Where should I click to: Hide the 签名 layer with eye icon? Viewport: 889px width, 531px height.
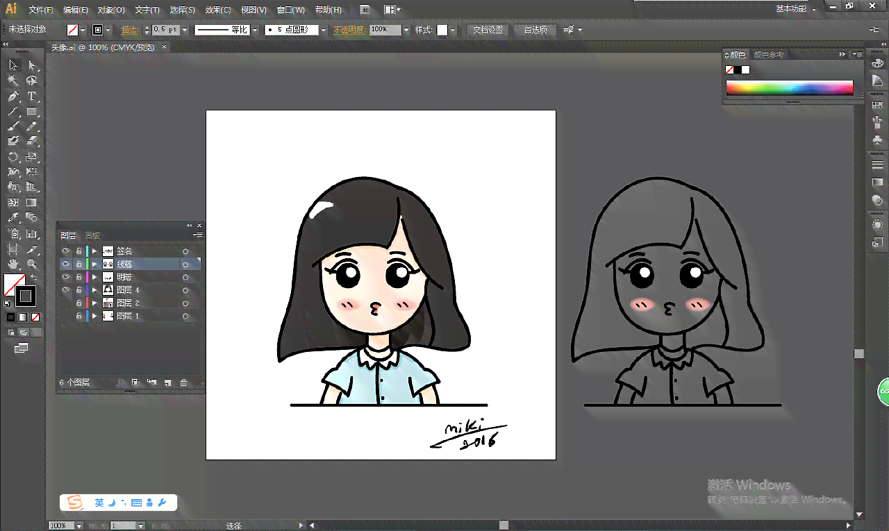tap(66, 251)
